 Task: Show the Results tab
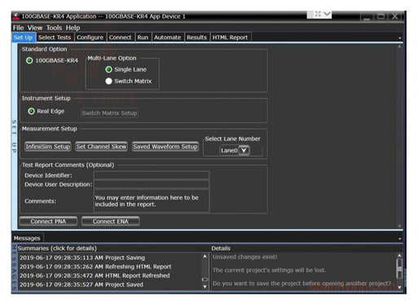(196, 38)
